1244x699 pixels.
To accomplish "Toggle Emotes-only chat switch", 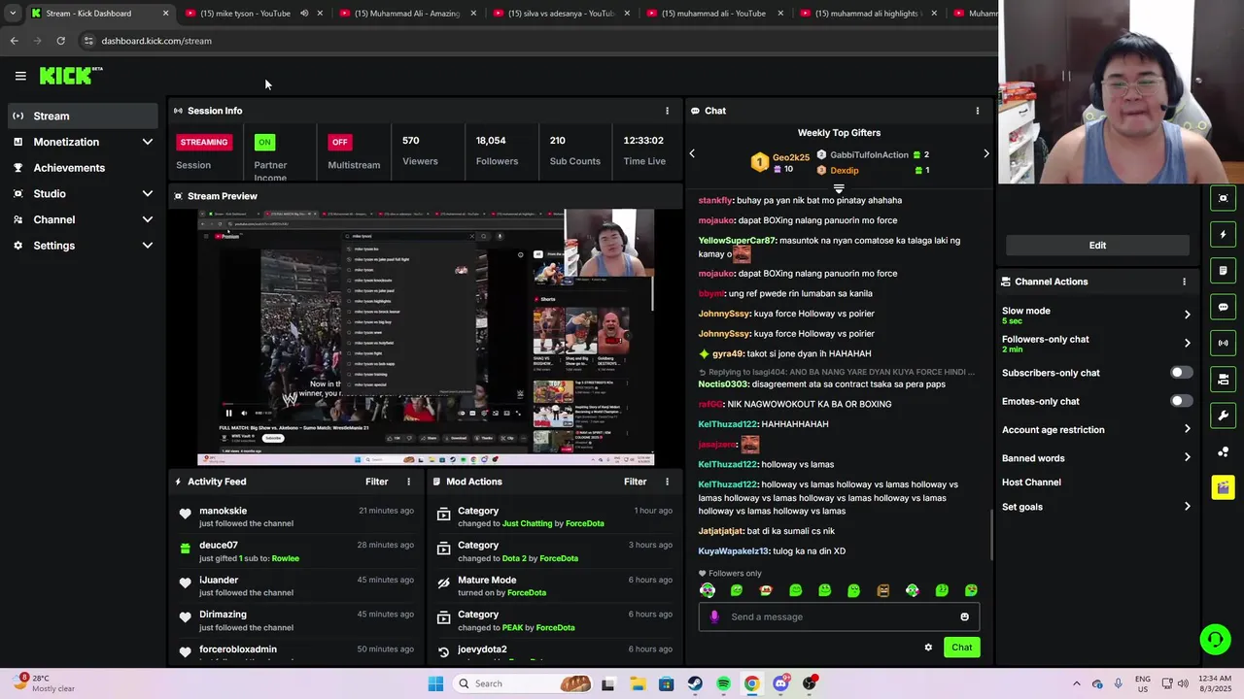I will tap(1180, 401).
